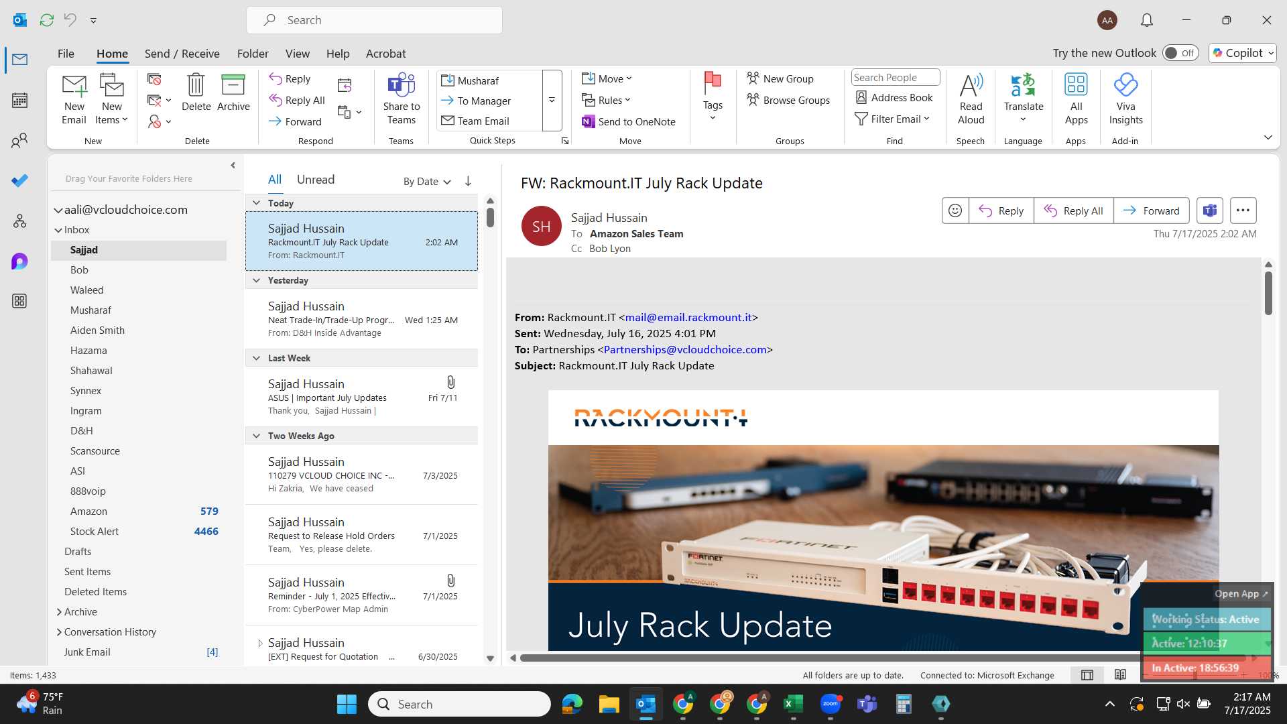This screenshot has width=1287, height=724.
Task: Expand the Move dropdown
Action: click(x=607, y=78)
